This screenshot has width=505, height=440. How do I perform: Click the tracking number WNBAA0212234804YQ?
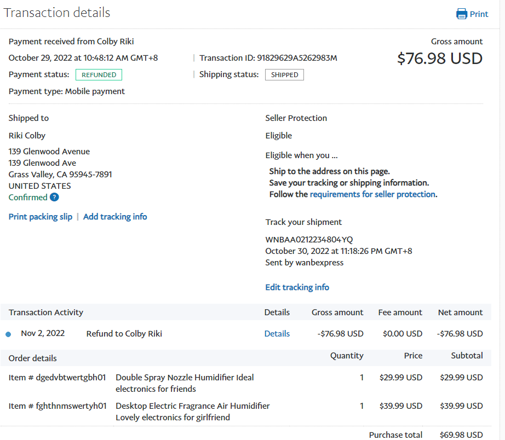pos(309,240)
